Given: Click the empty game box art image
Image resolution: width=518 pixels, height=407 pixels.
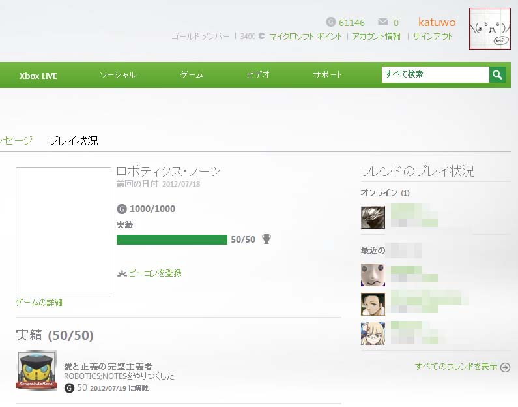Looking at the screenshot, I should pyautogui.click(x=63, y=232).
